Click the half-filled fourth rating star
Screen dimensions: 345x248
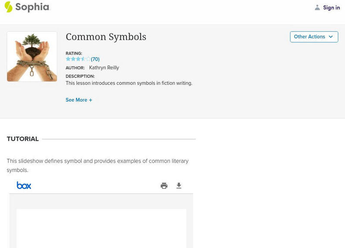tap(83, 59)
